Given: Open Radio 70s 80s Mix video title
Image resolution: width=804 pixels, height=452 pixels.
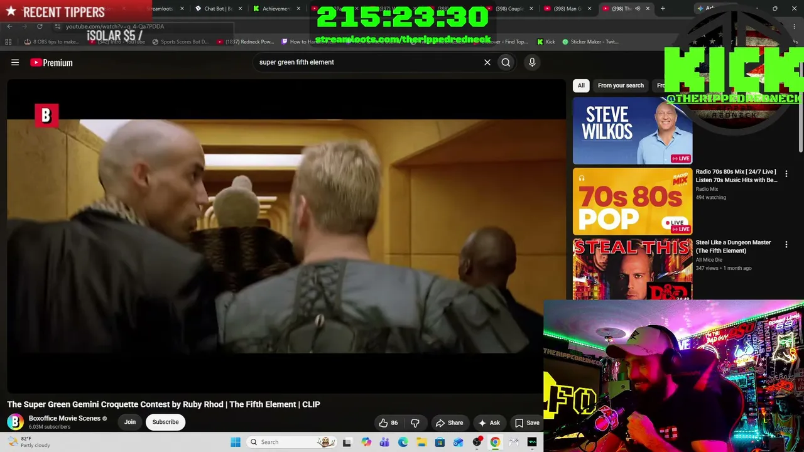Looking at the screenshot, I should tap(736, 176).
